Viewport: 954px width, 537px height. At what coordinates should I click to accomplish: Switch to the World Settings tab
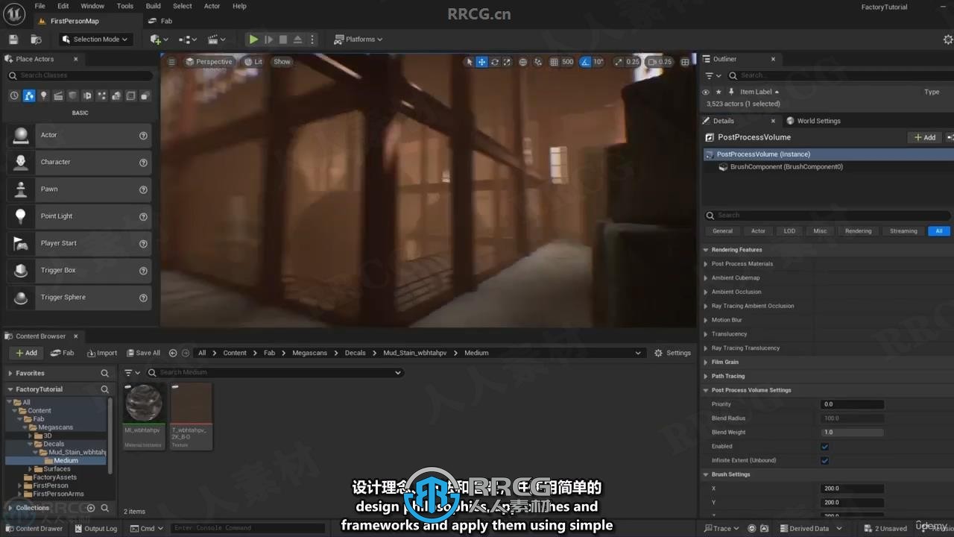click(813, 121)
